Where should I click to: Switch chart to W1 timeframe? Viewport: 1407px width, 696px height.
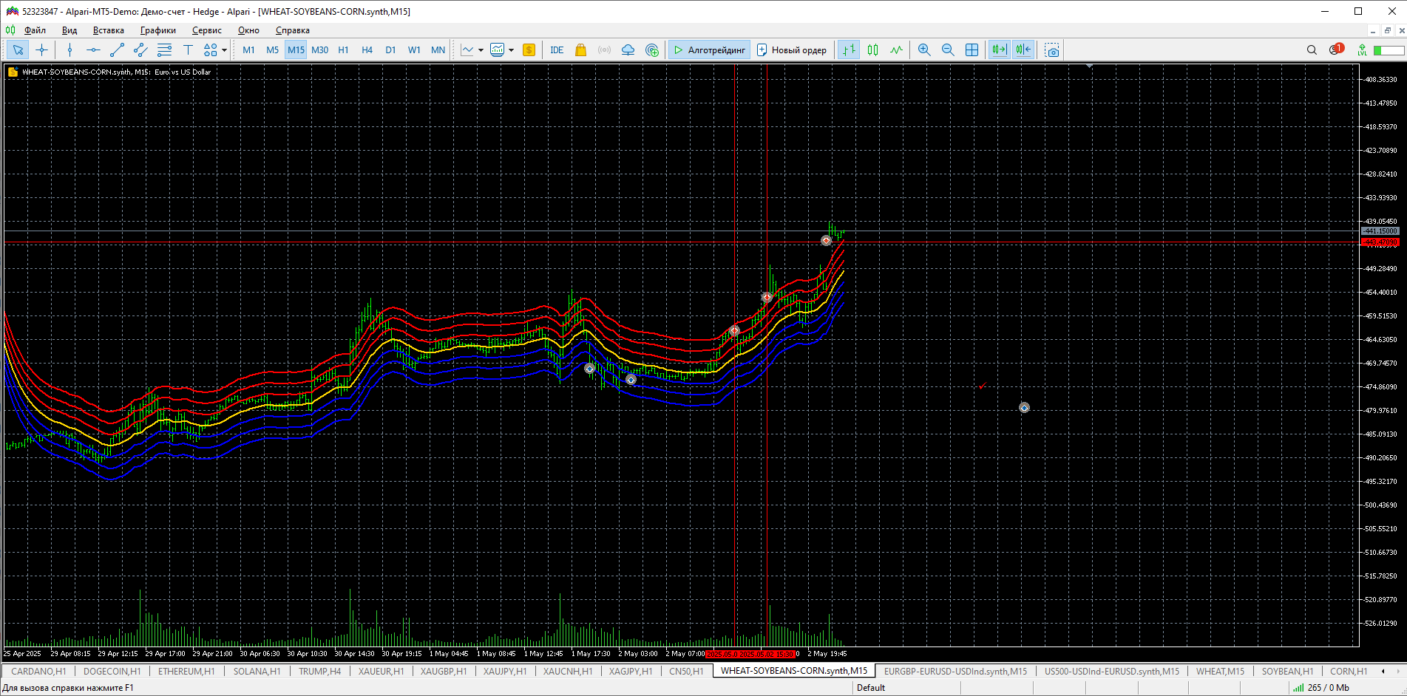(414, 50)
